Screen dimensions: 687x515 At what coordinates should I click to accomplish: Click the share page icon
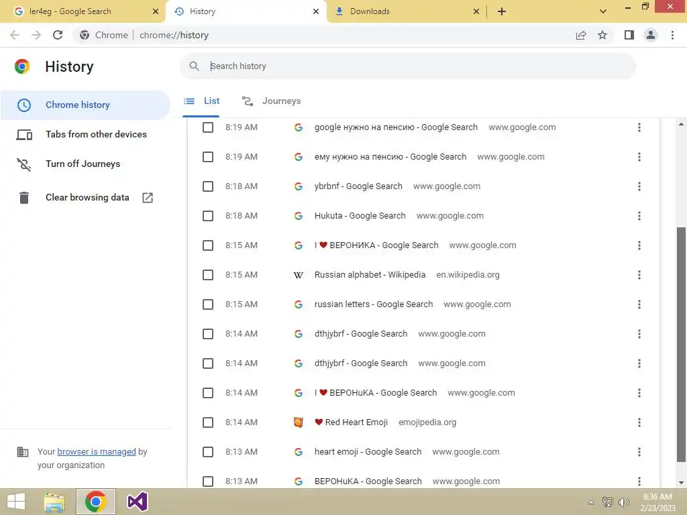[581, 35]
